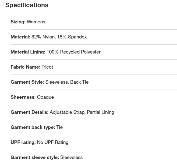Click the "Garment sleeve style:" label
The image size is (177, 163).
pyautogui.click(x=35, y=157)
